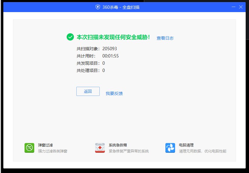Viewport: 249px width, 173px height.
Task: Open the 弹窗过滤 popup filter icon
Action: click(x=29, y=148)
